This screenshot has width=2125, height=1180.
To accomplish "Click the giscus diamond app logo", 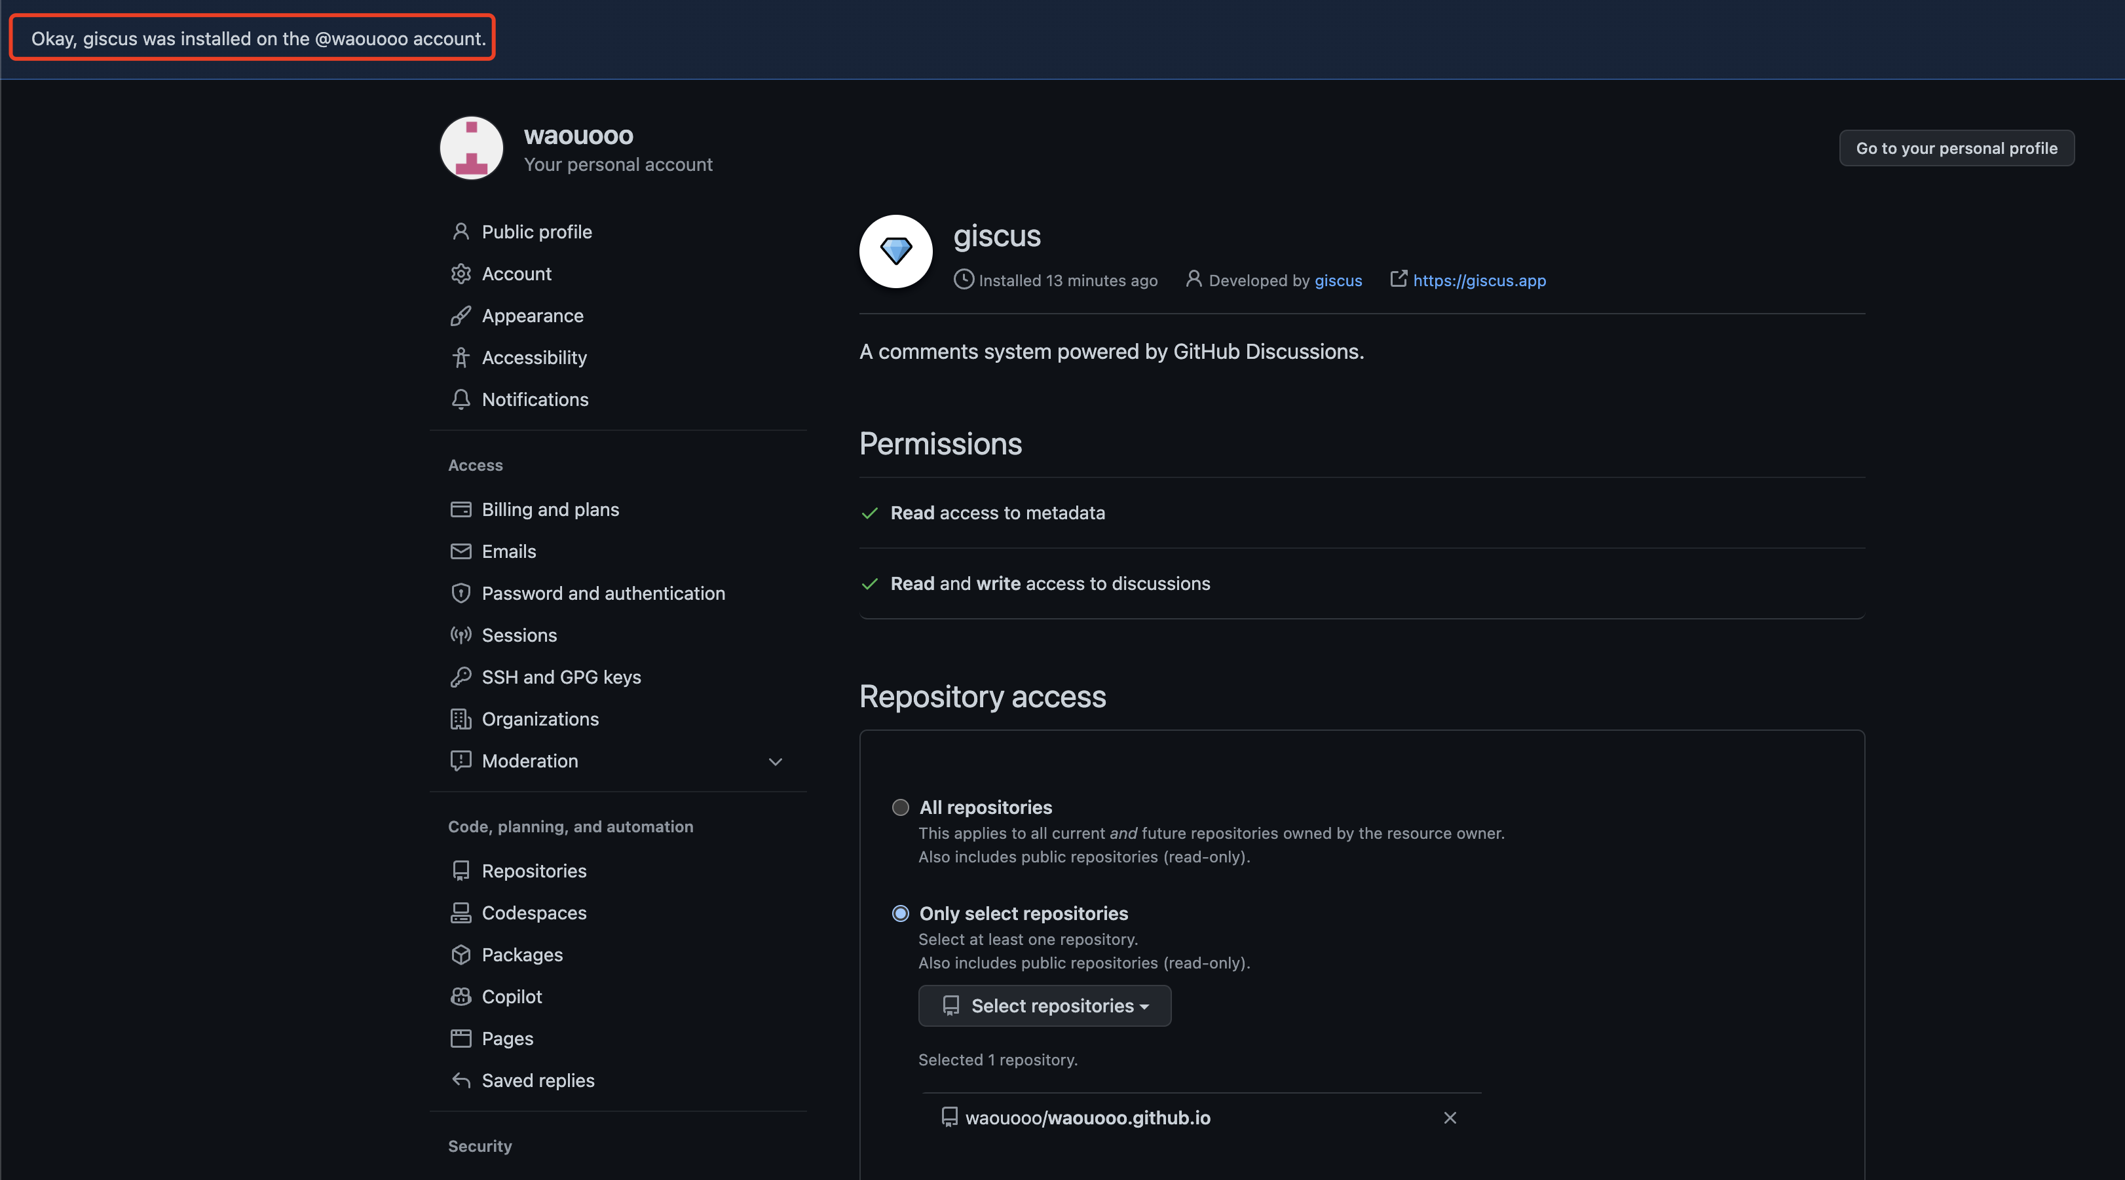I will [896, 251].
